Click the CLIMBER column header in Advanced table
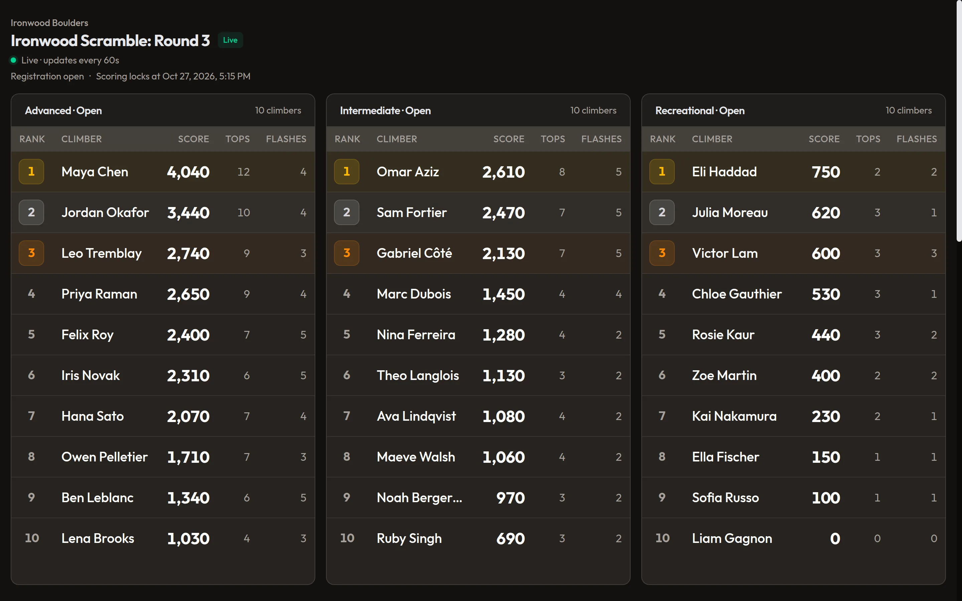962x601 pixels. pyautogui.click(x=82, y=139)
